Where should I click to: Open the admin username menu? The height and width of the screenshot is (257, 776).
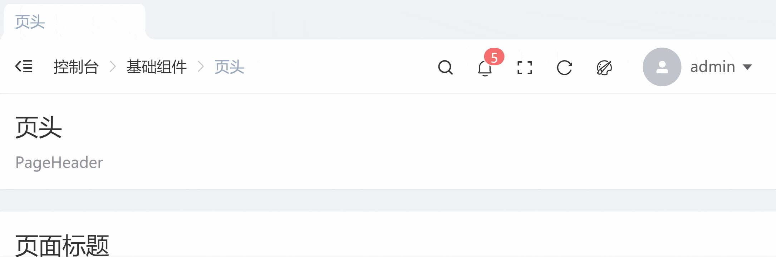click(x=712, y=67)
